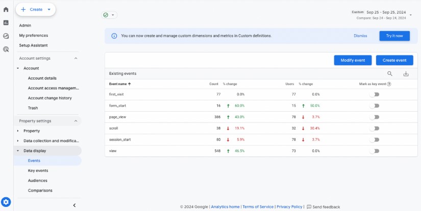Screen dimensions: 421x211
Task: Click the Create event button
Action: [x=394, y=60]
